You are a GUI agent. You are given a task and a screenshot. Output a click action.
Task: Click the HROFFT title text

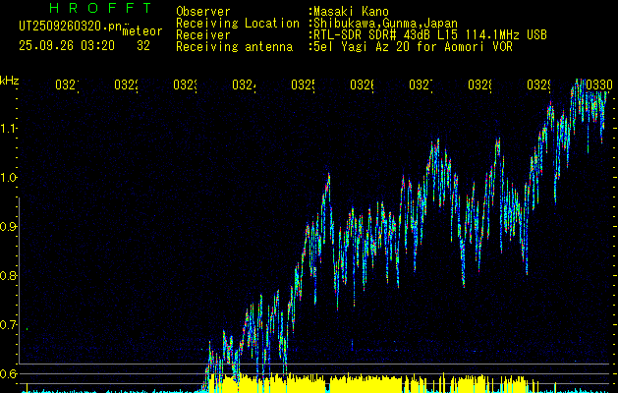click(93, 9)
